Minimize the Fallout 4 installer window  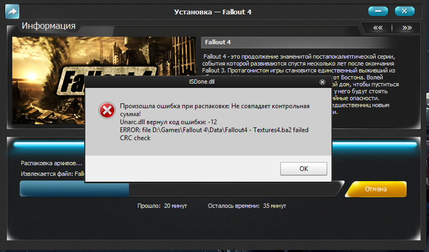(x=378, y=11)
